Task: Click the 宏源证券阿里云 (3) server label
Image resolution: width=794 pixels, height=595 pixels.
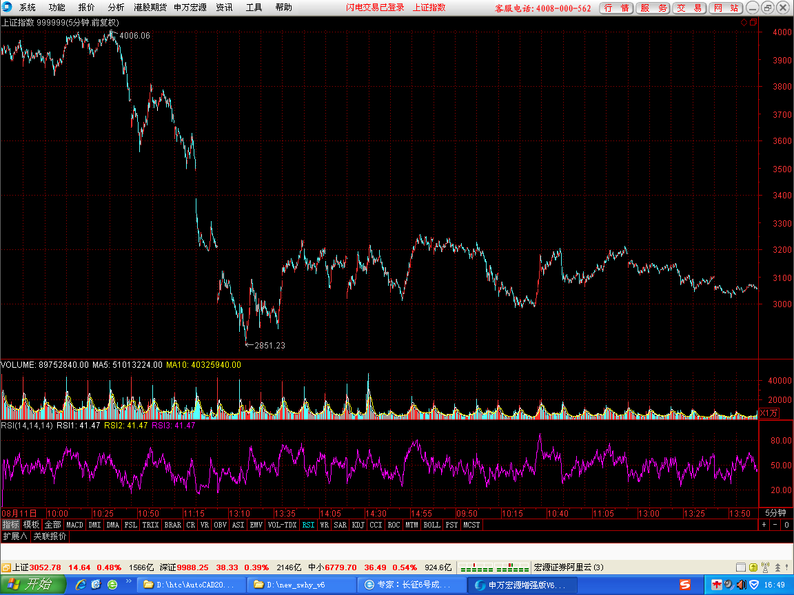Action: [x=569, y=567]
